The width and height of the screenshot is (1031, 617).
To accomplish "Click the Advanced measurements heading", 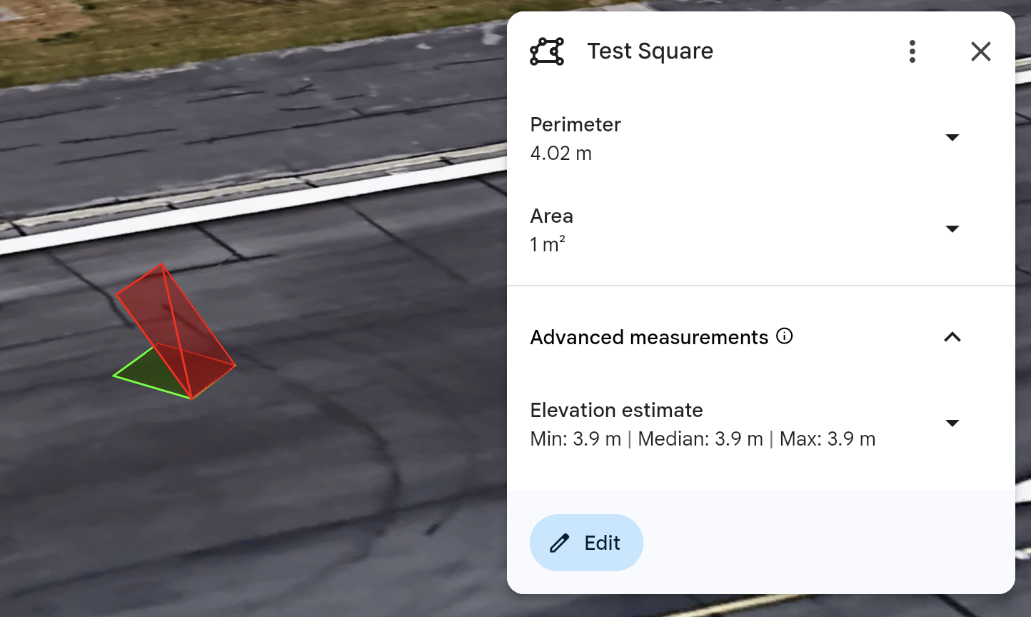I will coord(649,337).
